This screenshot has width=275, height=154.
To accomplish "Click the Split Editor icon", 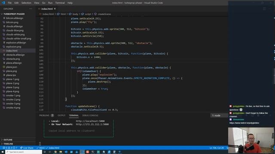I will (264, 9).
